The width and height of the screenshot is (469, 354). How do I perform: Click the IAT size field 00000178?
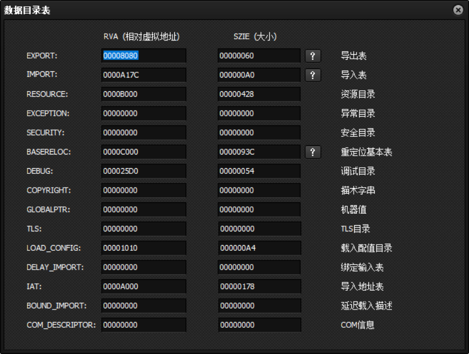[259, 287]
